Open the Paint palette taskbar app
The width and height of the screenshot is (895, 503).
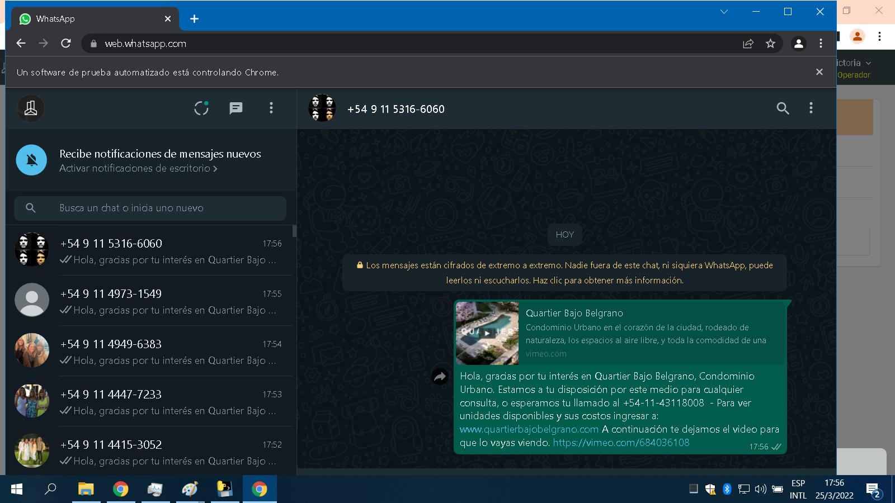pyautogui.click(x=190, y=490)
